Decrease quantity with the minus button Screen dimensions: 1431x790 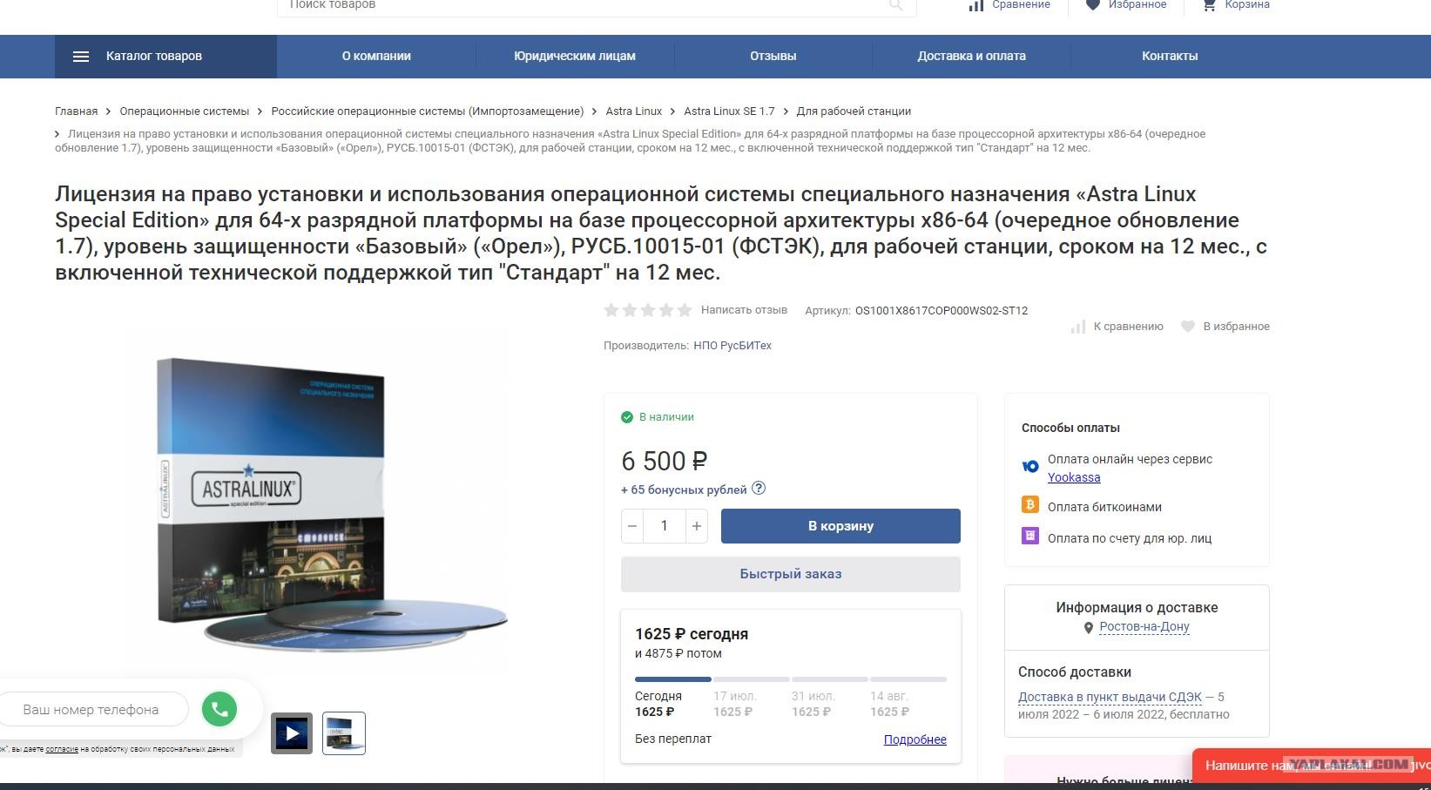point(632,526)
